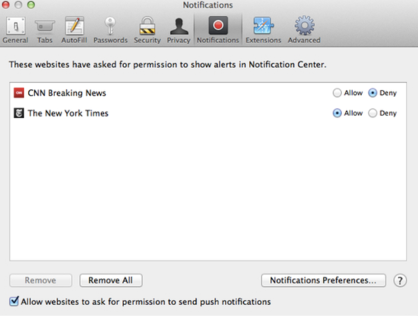Open the Tabs preferences pane
418x316 pixels.
(x=45, y=30)
